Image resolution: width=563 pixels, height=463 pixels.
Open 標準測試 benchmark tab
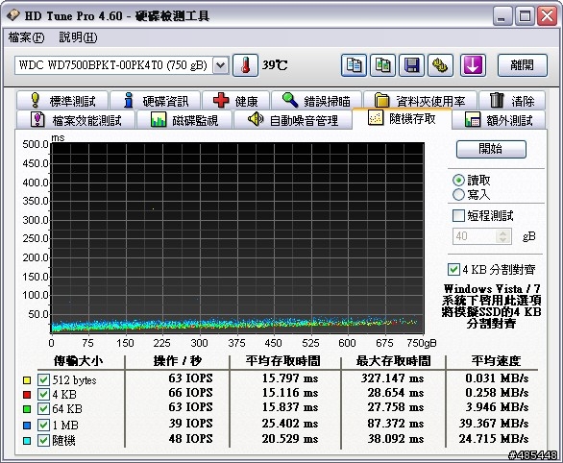62,101
